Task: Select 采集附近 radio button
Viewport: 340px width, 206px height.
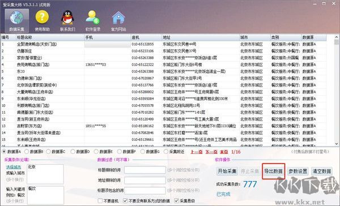Action: tap(166, 152)
